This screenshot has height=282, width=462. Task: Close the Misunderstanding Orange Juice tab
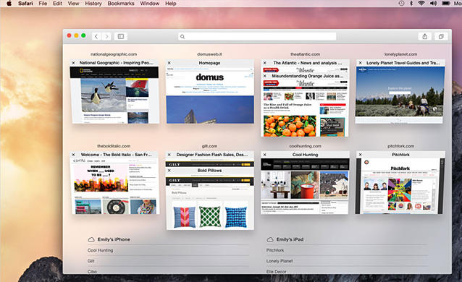coord(264,76)
